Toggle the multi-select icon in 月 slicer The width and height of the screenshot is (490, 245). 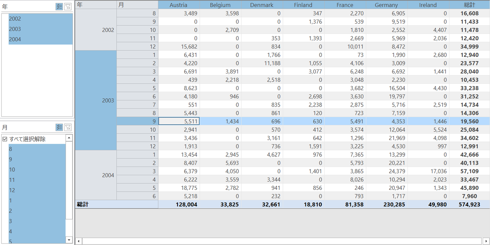coord(59,127)
